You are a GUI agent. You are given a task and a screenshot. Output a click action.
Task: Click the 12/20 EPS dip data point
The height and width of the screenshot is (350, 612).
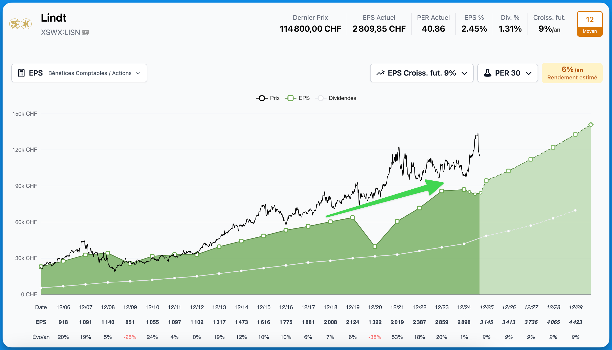(x=375, y=246)
